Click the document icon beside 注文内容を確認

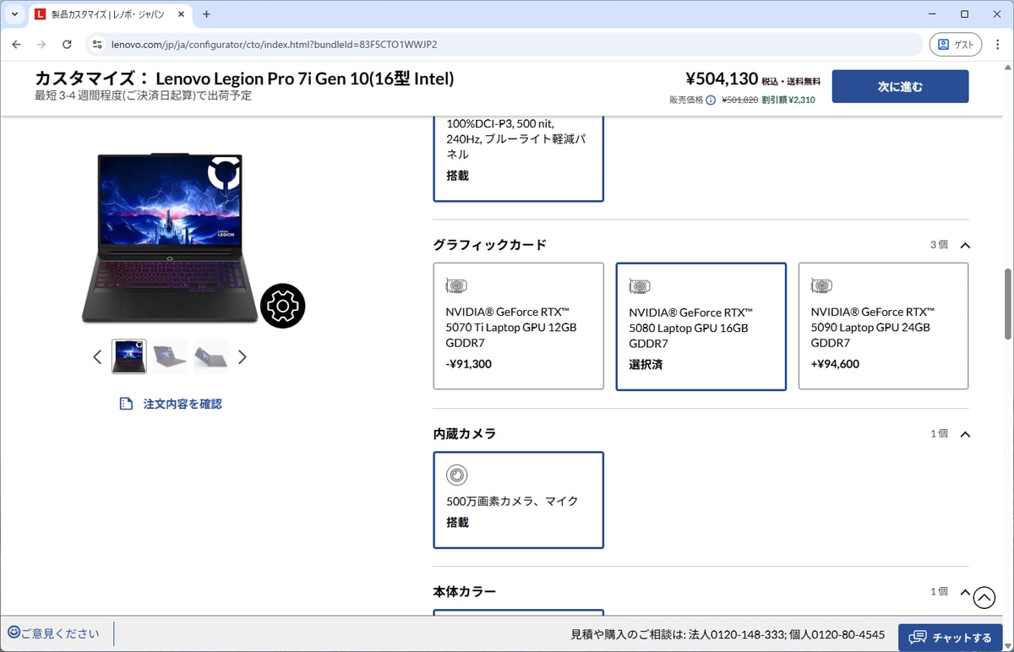[126, 403]
